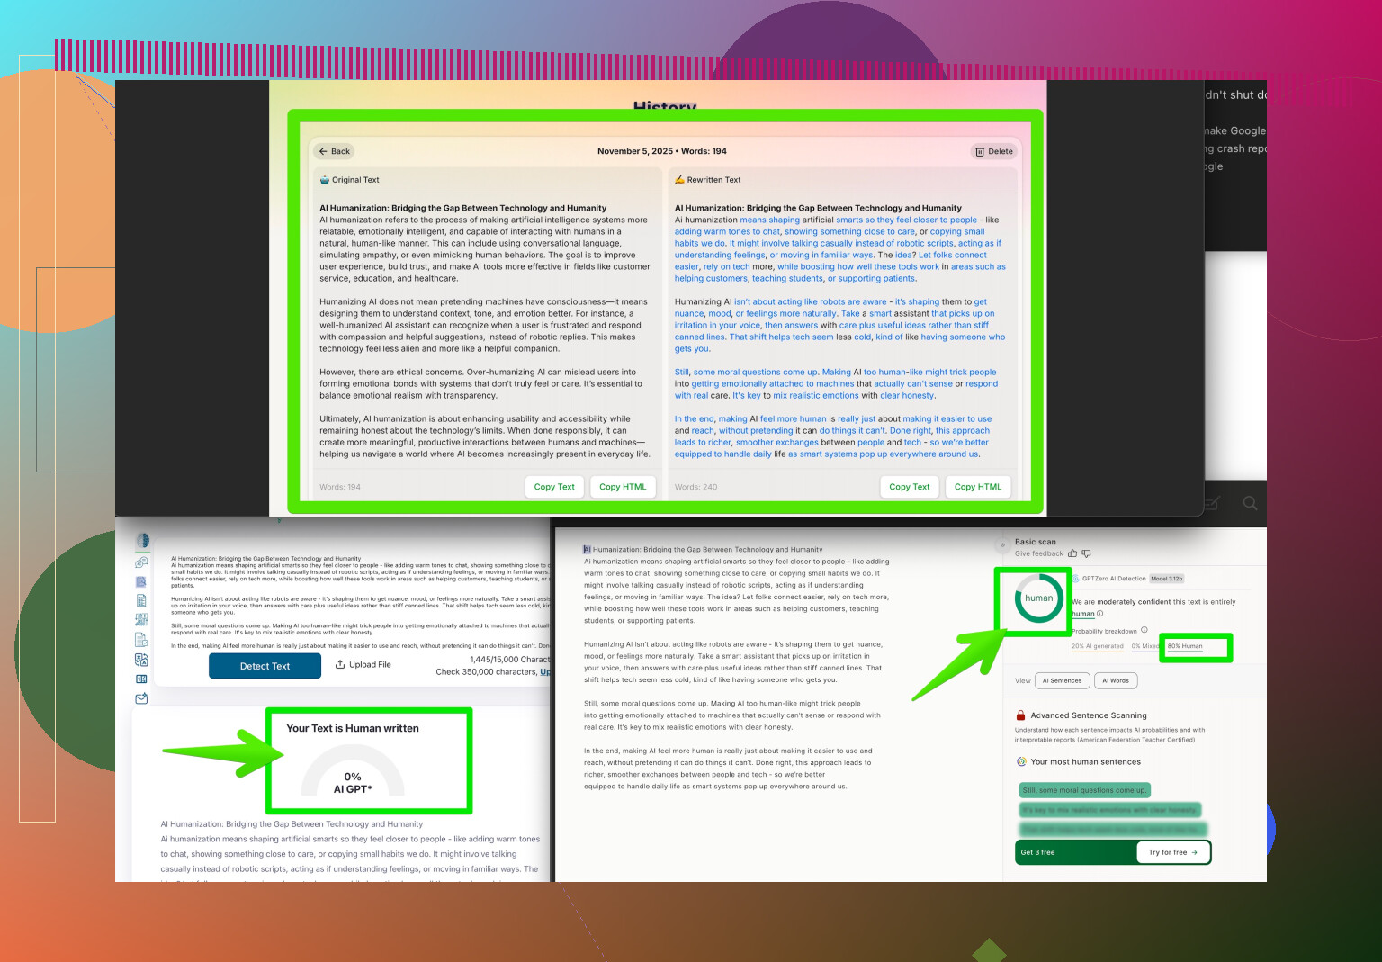Click the Try for free button
1382x962 pixels.
click(1172, 852)
